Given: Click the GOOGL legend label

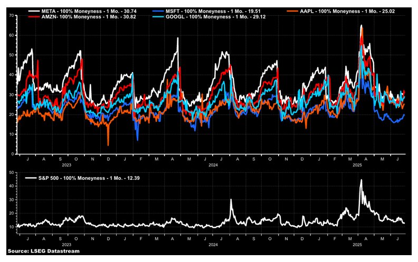Looking at the screenshot, I should tap(215, 17).
